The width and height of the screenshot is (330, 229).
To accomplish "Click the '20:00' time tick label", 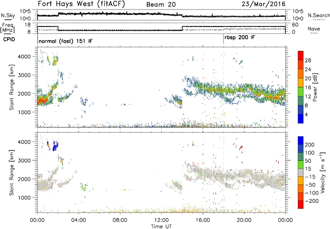I will (244, 220).
